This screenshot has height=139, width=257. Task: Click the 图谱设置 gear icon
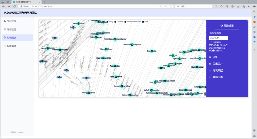coord(222,25)
